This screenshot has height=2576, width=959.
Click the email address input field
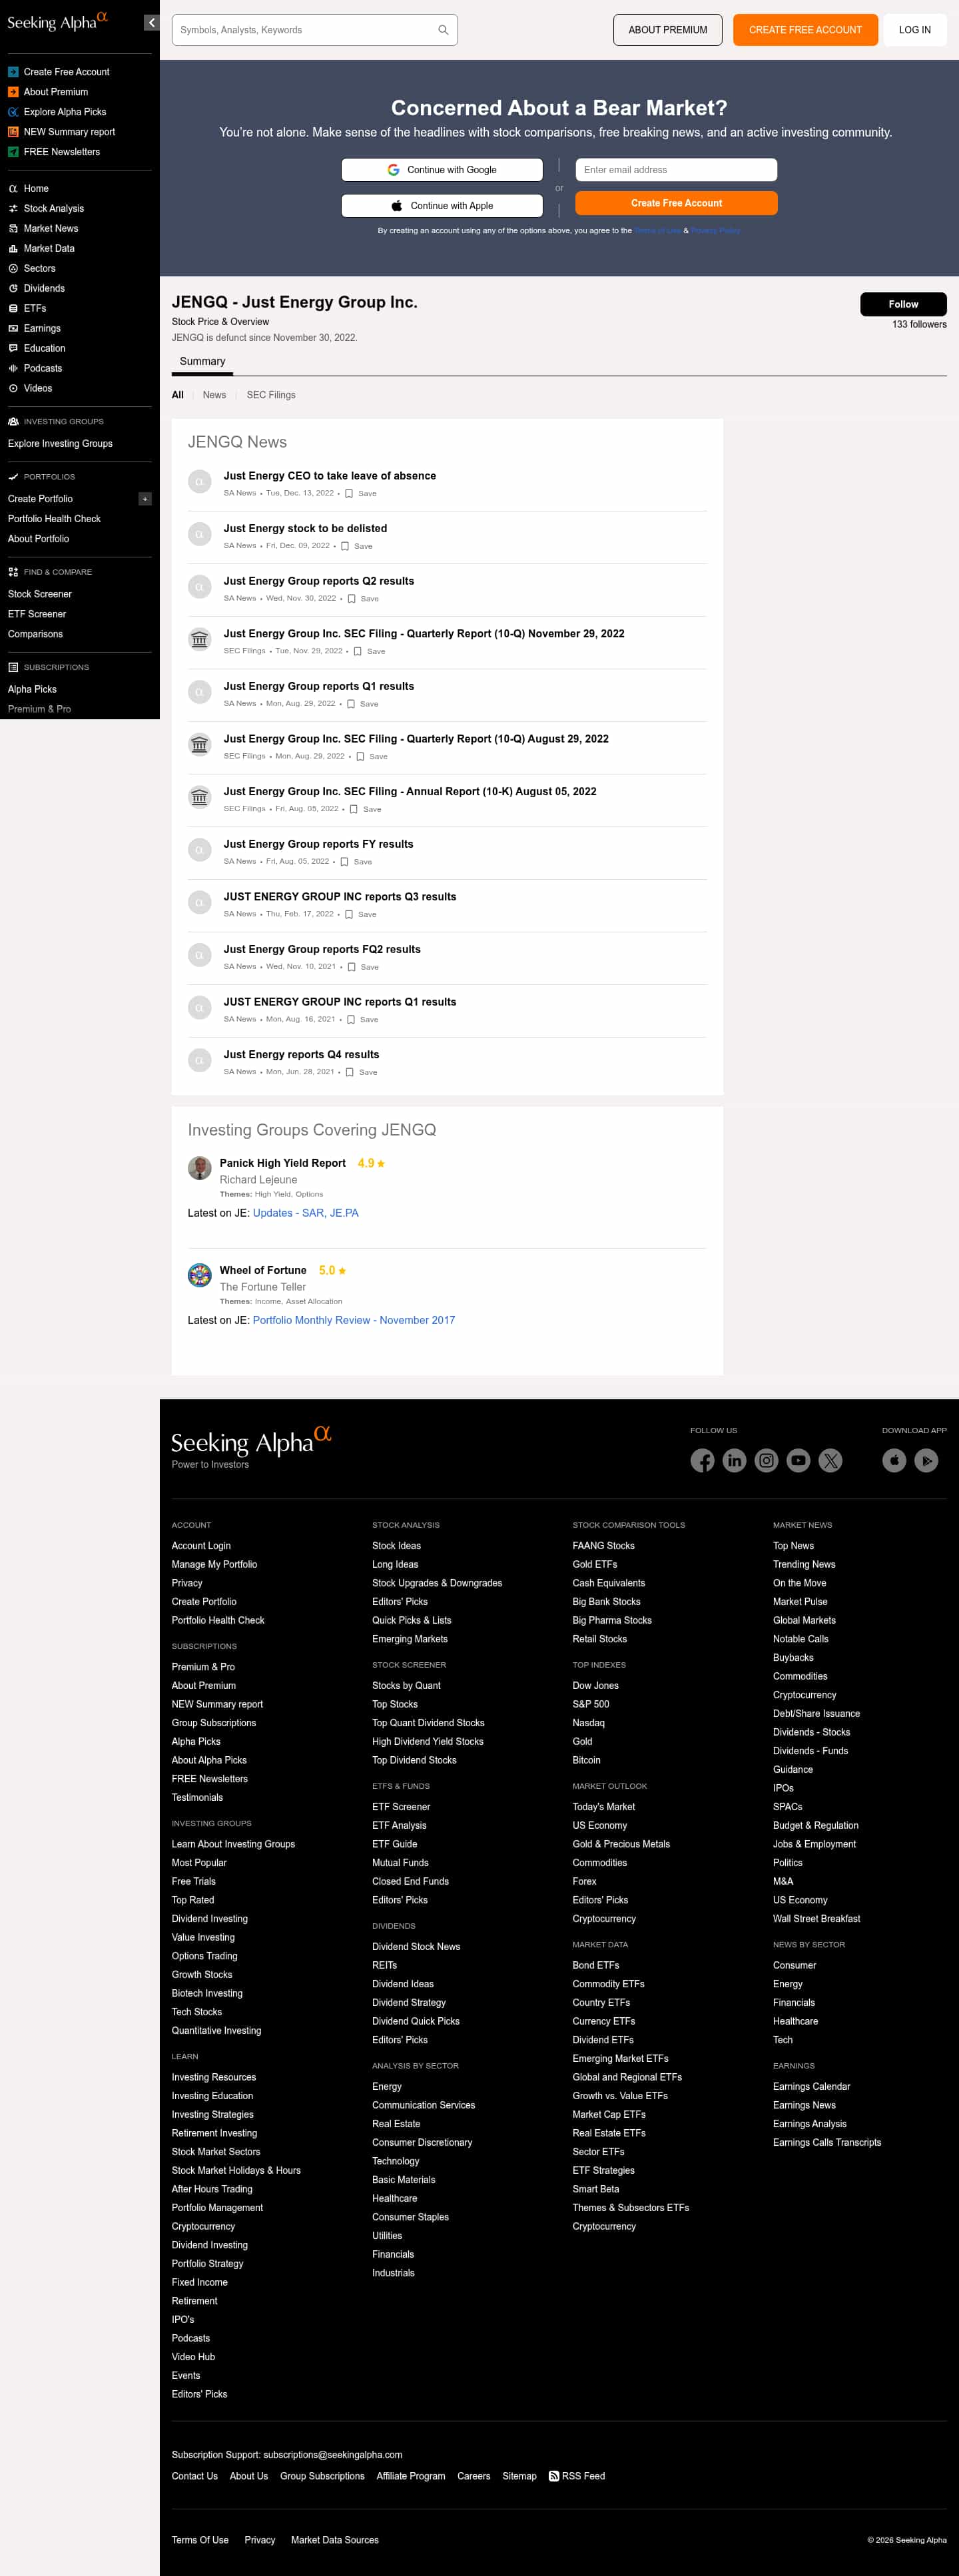click(x=676, y=170)
